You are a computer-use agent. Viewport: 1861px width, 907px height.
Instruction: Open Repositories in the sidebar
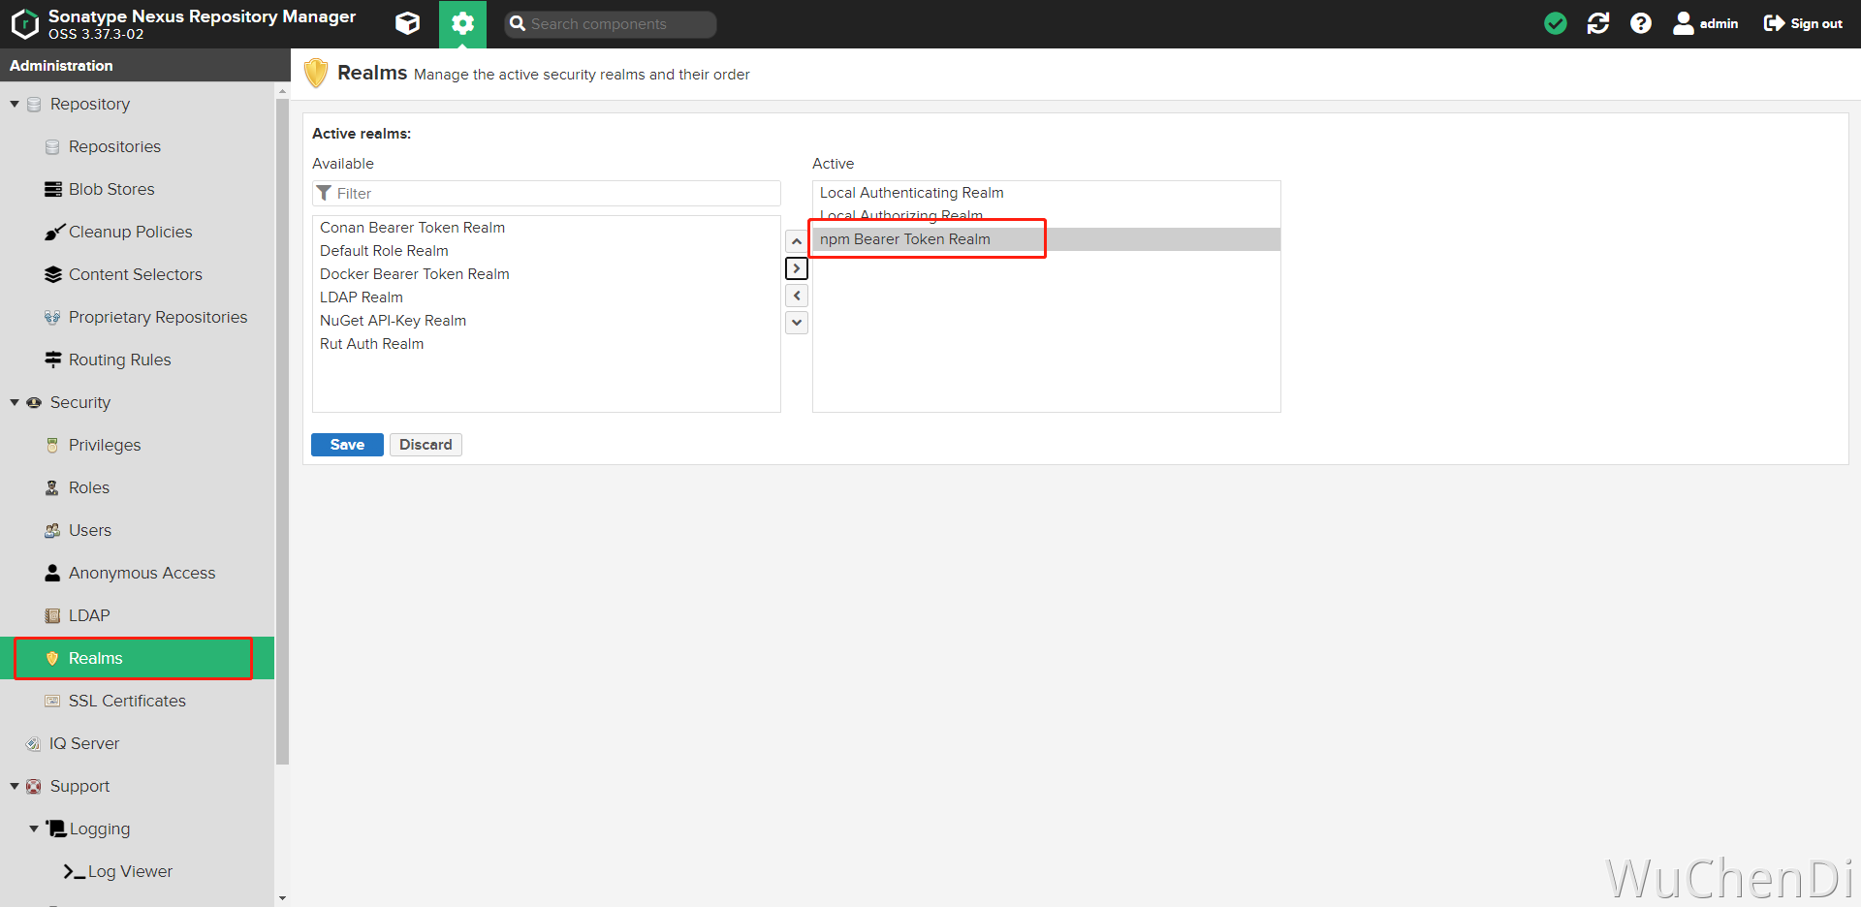click(x=114, y=146)
